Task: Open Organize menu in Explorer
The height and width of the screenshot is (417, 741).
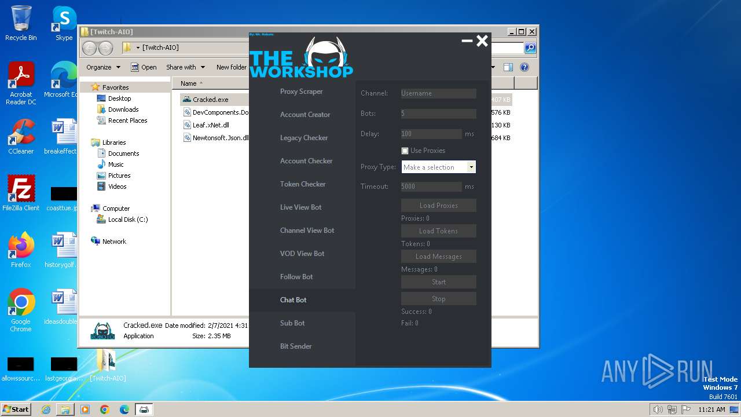Action: [x=103, y=67]
